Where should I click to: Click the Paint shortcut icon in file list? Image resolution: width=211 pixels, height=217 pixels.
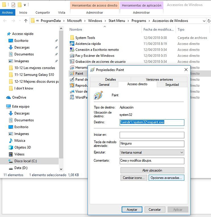pos(72,73)
